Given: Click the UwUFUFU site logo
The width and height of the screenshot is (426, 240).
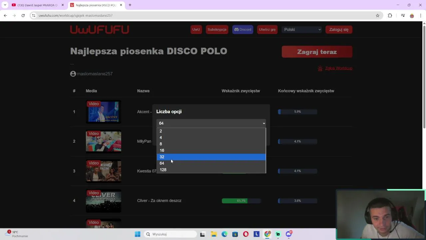Looking at the screenshot, I should pyautogui.click(x=100, y=30).
